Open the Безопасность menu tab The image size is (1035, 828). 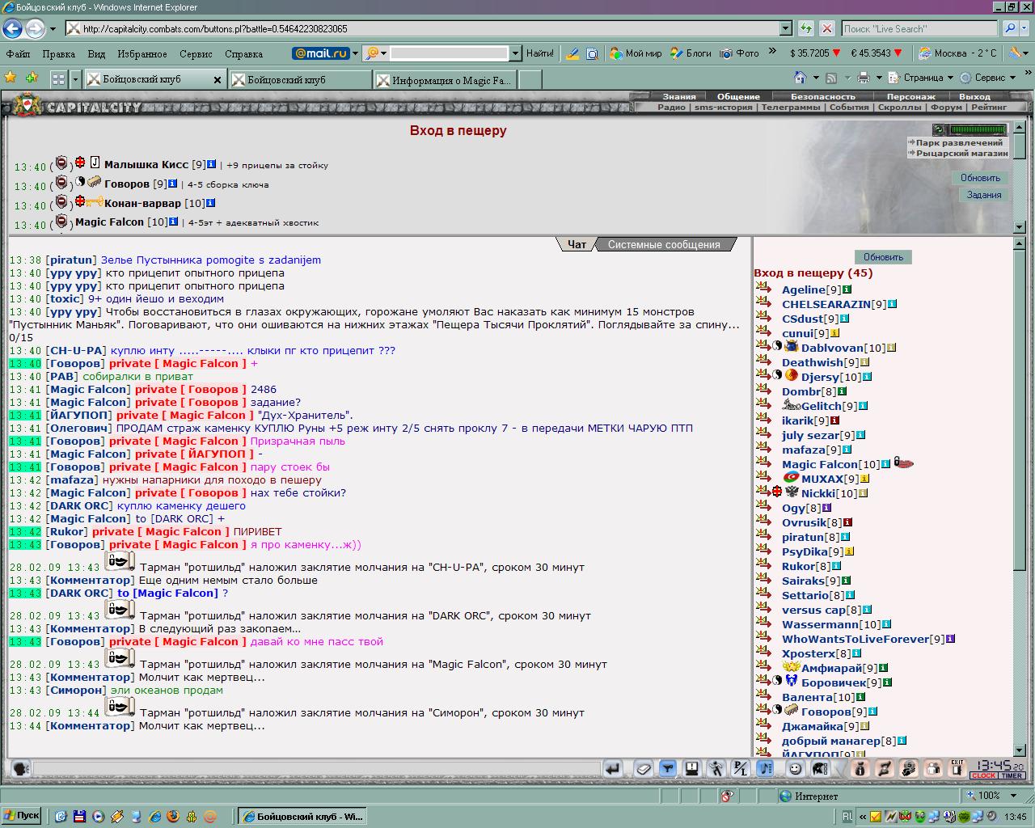point(822,96)
